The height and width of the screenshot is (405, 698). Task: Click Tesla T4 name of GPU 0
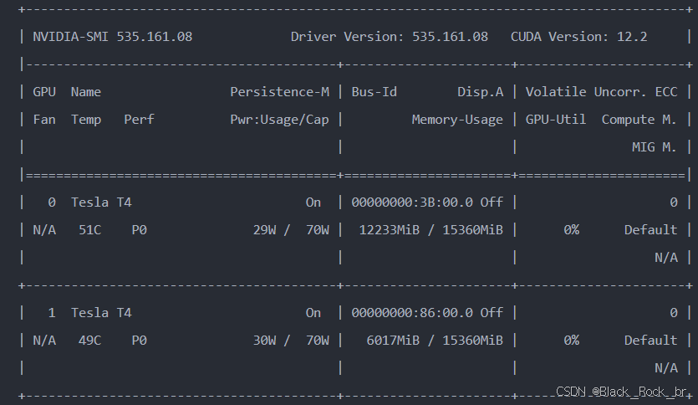tap(101, 202)
